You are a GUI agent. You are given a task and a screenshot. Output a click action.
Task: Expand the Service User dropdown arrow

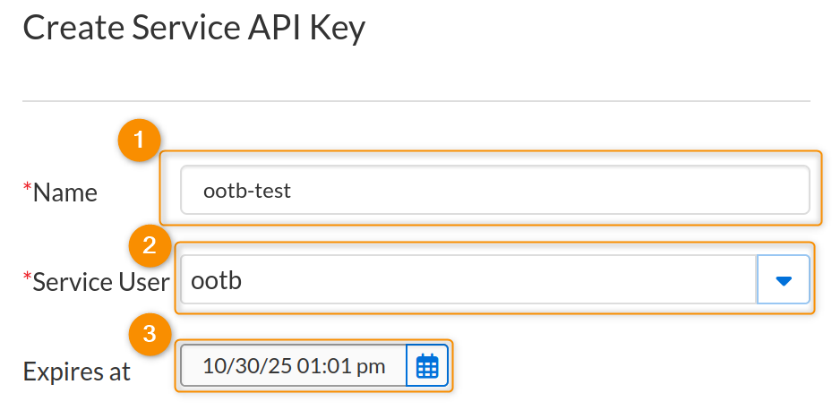click(x=784, y=280)
